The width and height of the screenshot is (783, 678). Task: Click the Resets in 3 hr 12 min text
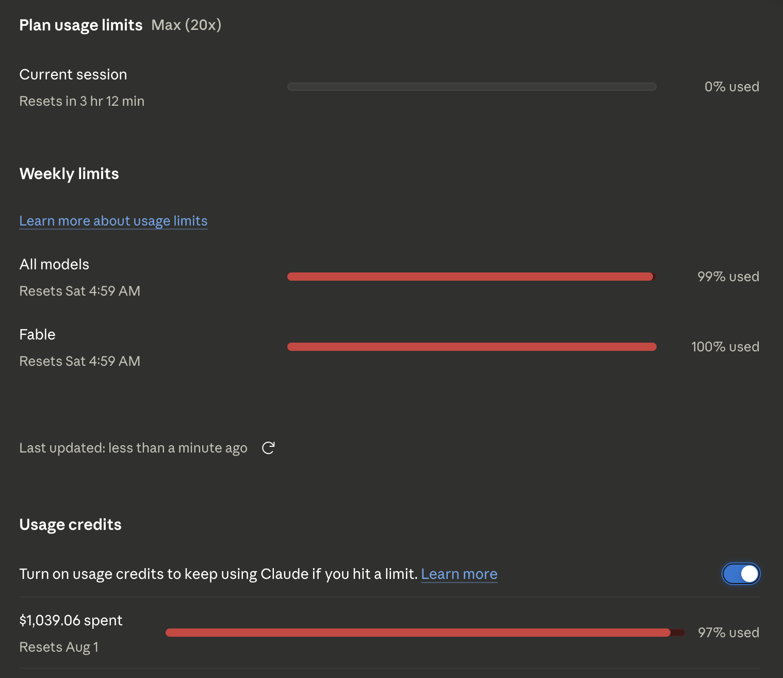click(82, 101)
